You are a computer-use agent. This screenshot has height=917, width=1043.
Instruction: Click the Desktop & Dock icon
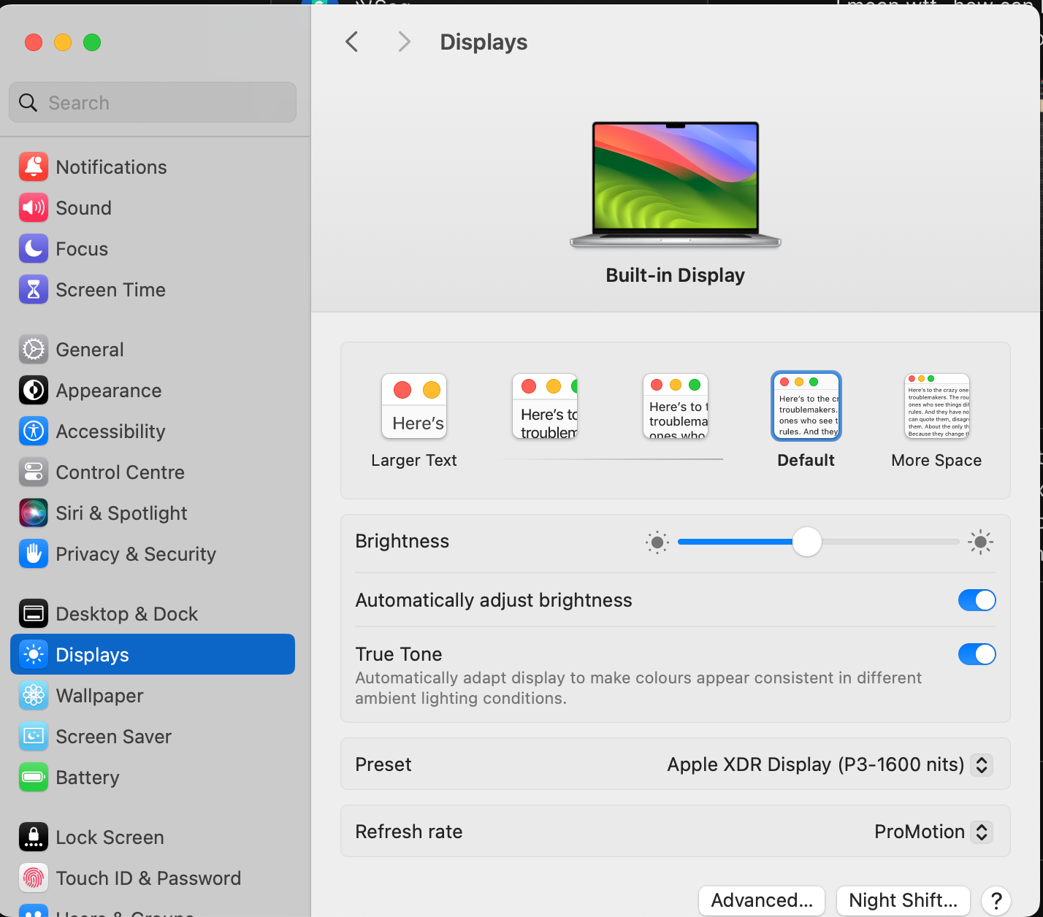click(34, 614)
